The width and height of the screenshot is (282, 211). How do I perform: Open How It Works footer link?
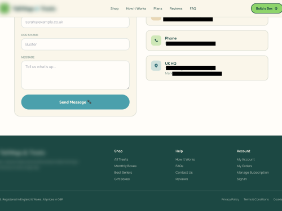pyautogui.click(x=185, y=159)
